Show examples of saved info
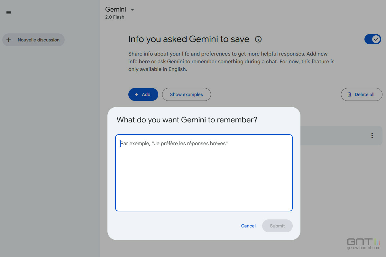This screenshot has width=386, height=257. 187,94
